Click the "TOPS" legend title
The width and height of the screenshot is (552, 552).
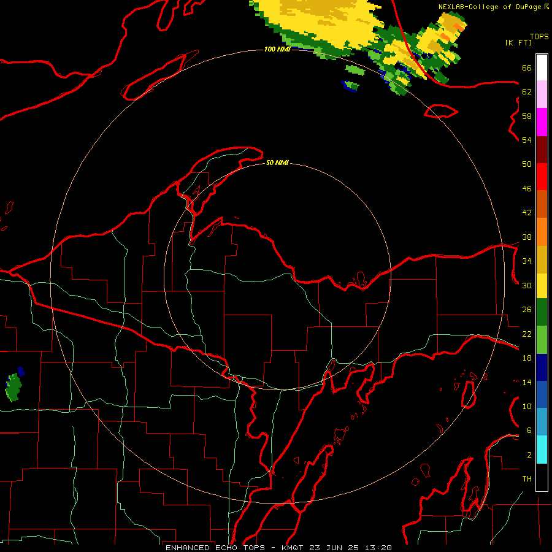(539, 36)
